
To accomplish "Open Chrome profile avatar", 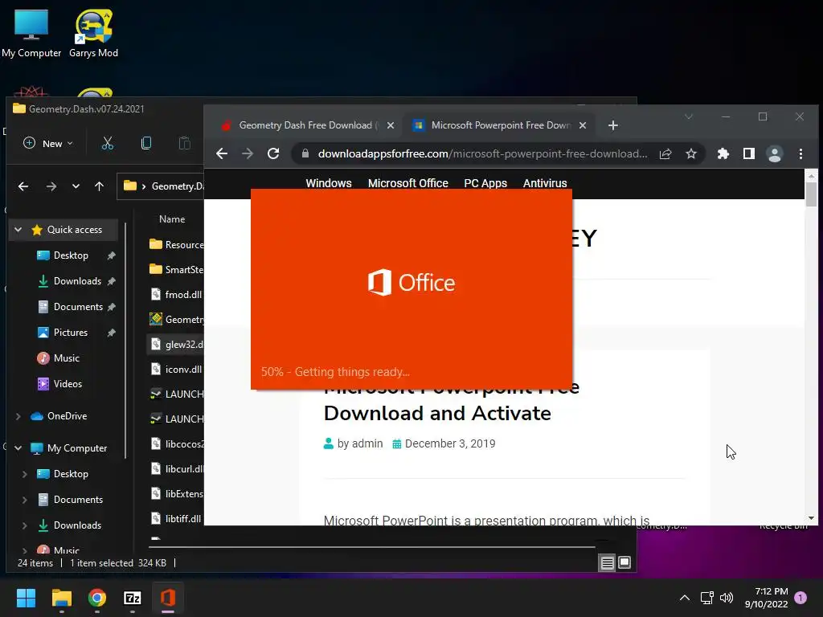I will click(775, 153).
